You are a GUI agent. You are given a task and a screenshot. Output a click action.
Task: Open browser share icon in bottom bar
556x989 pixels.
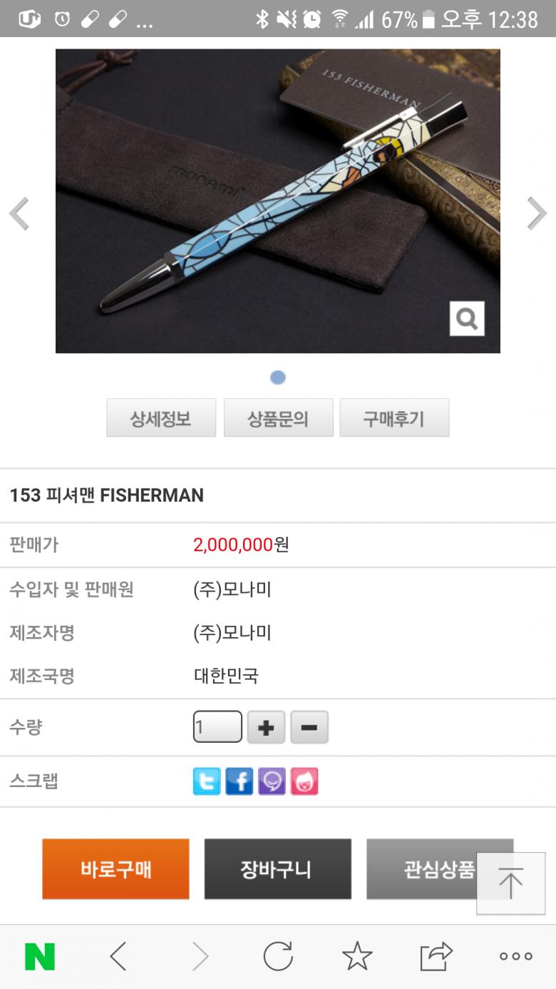[436, 956]
